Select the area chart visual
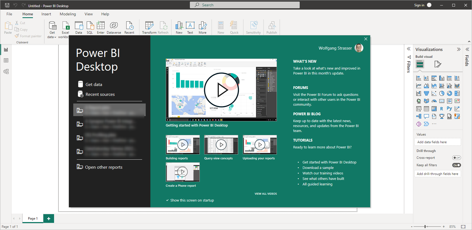The image size is (472, 230). click(426, 86)
